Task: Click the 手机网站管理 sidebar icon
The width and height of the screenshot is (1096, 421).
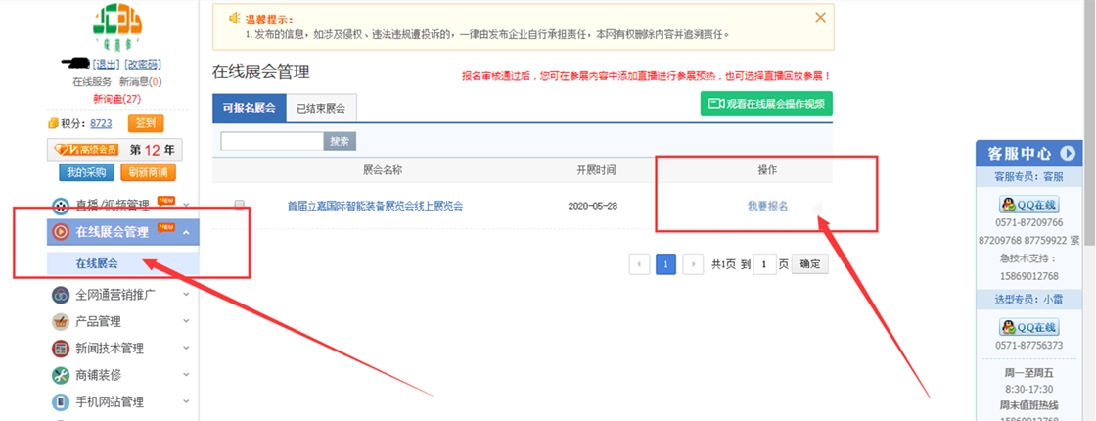Action: (61, 401)
